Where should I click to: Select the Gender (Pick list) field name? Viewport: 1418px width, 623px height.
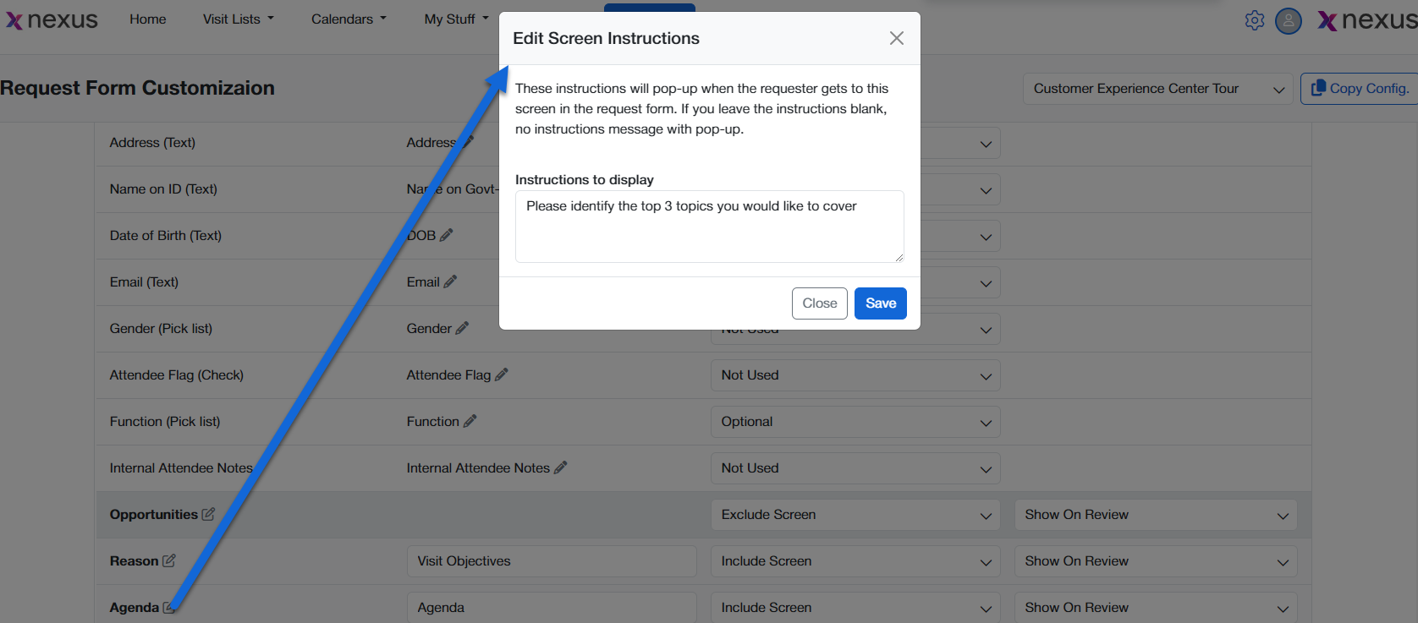(161, 328)
